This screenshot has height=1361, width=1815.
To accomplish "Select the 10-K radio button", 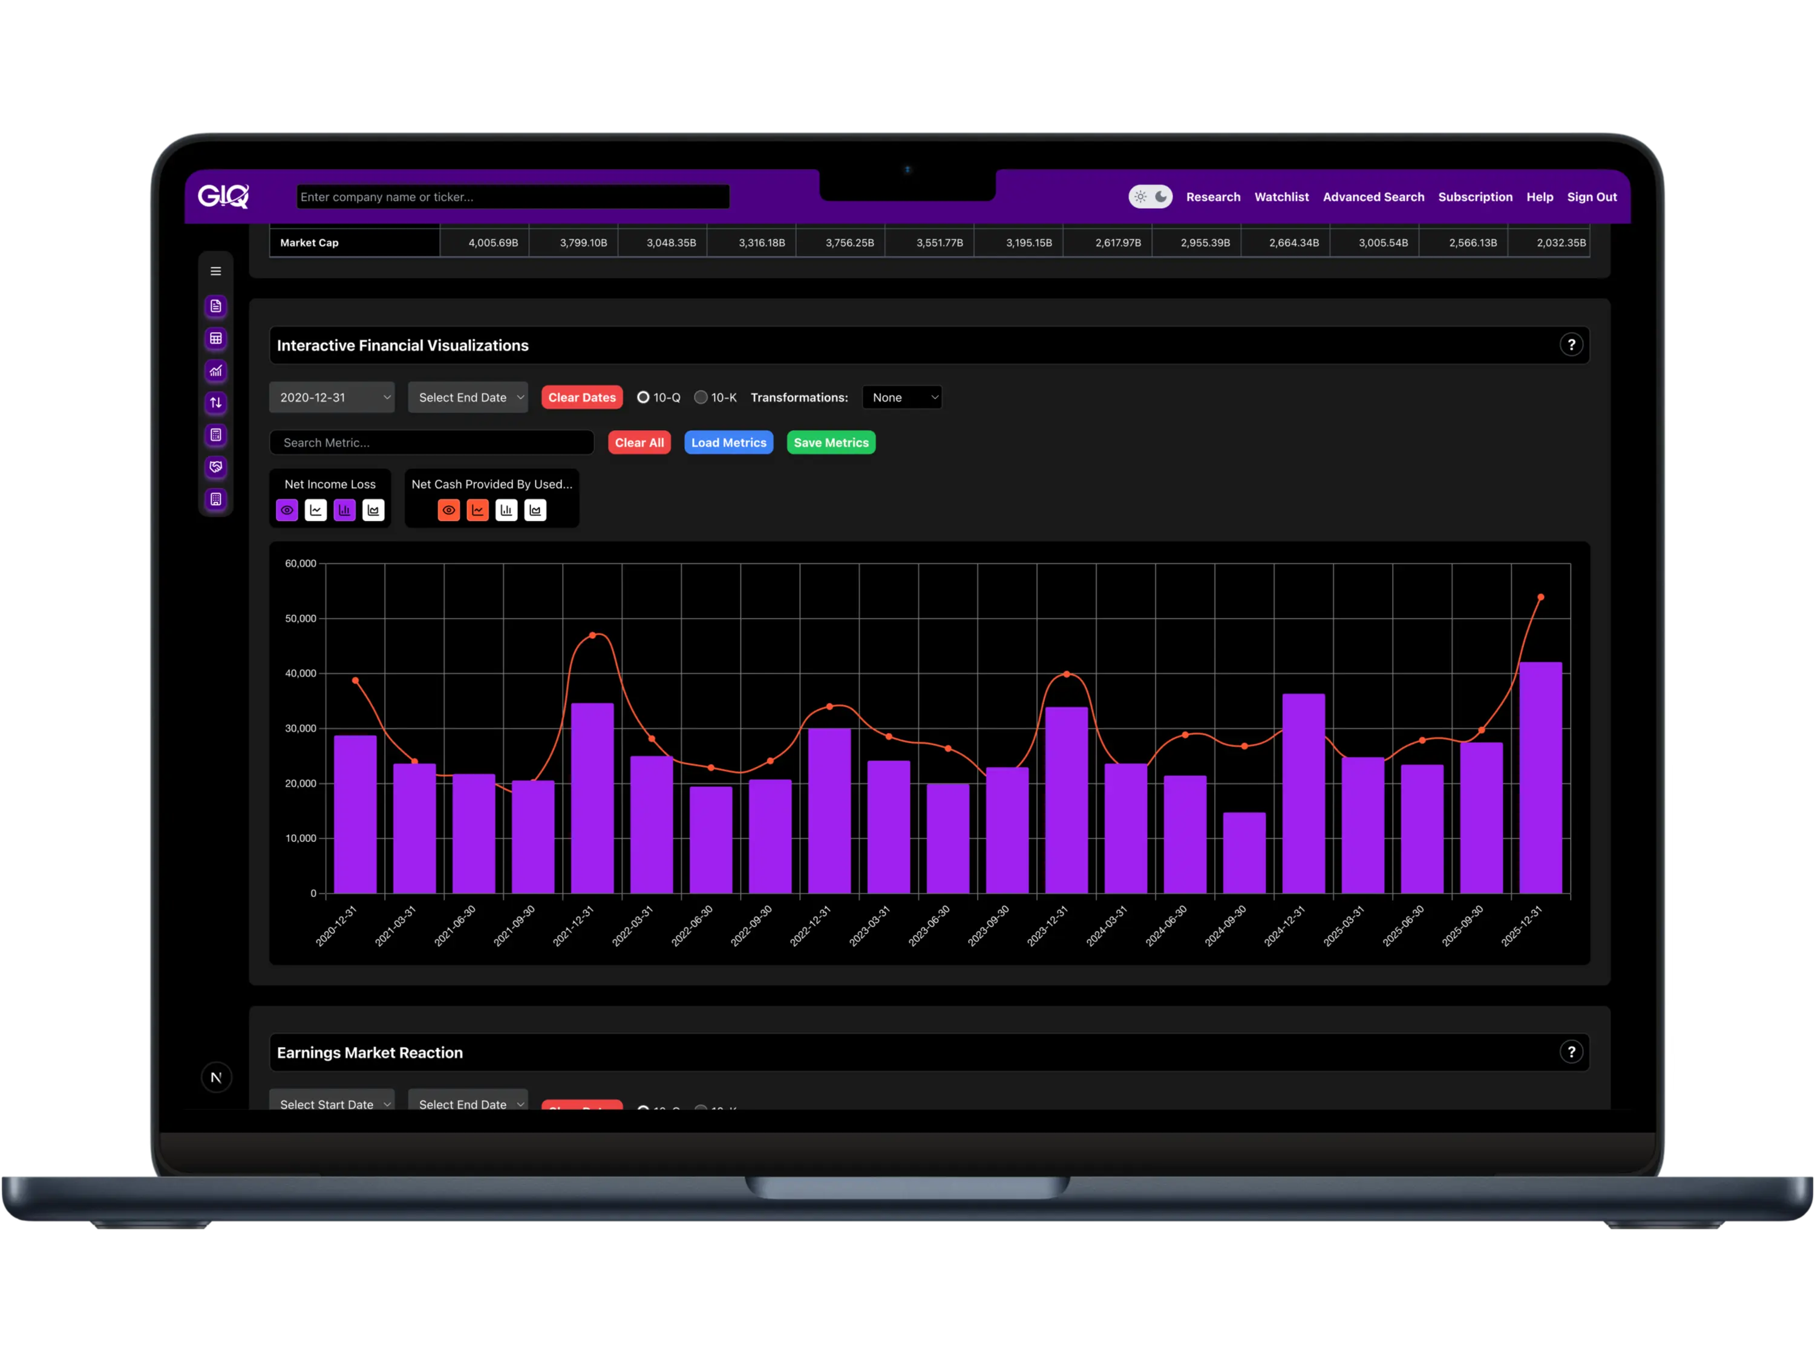I will [701, 397].
